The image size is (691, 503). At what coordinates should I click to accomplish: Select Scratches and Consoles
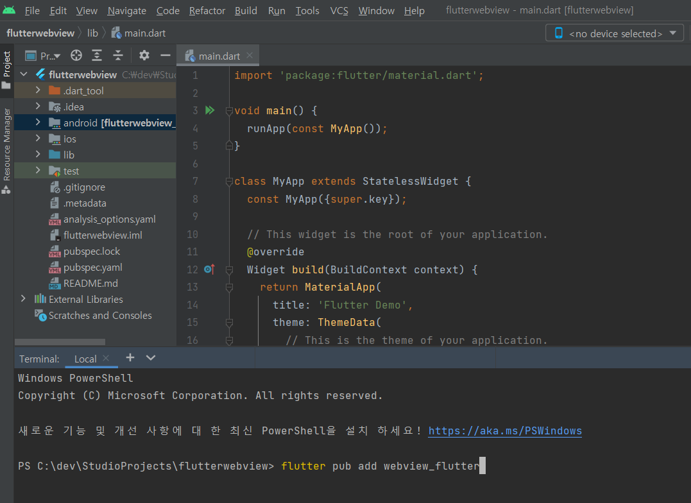pyautogui.click(x=100, y=315)
